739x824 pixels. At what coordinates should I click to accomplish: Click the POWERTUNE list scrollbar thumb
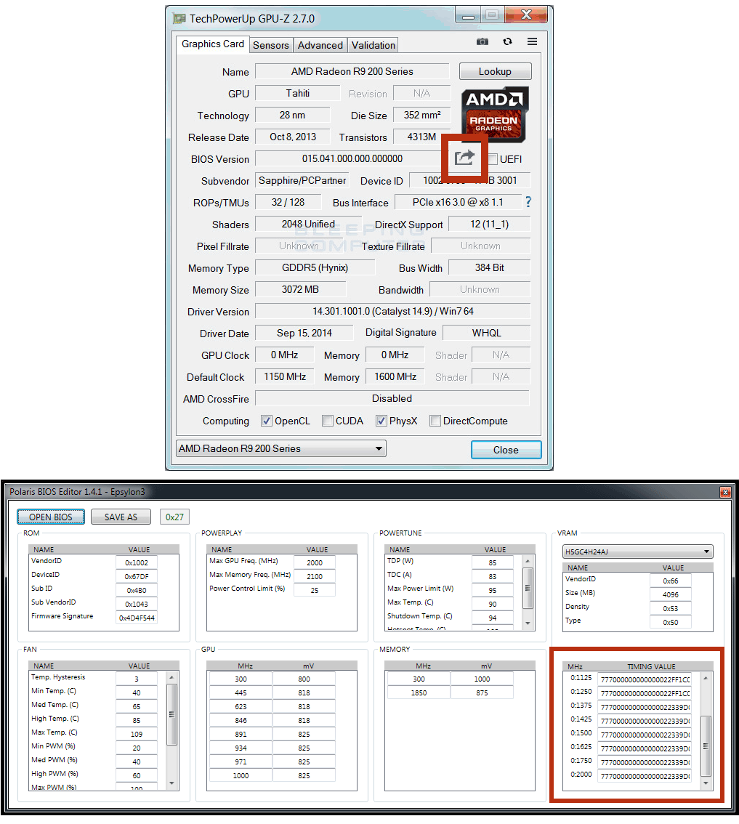pos(527,588)
